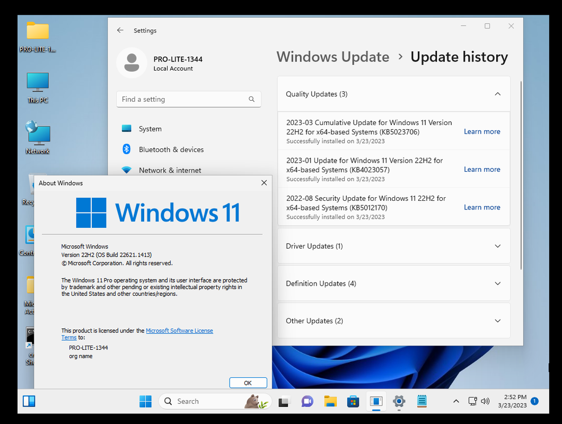Select the This PC desktop icon
The width and height of the screenshot is (562, 424).
(x=37, y=88)
